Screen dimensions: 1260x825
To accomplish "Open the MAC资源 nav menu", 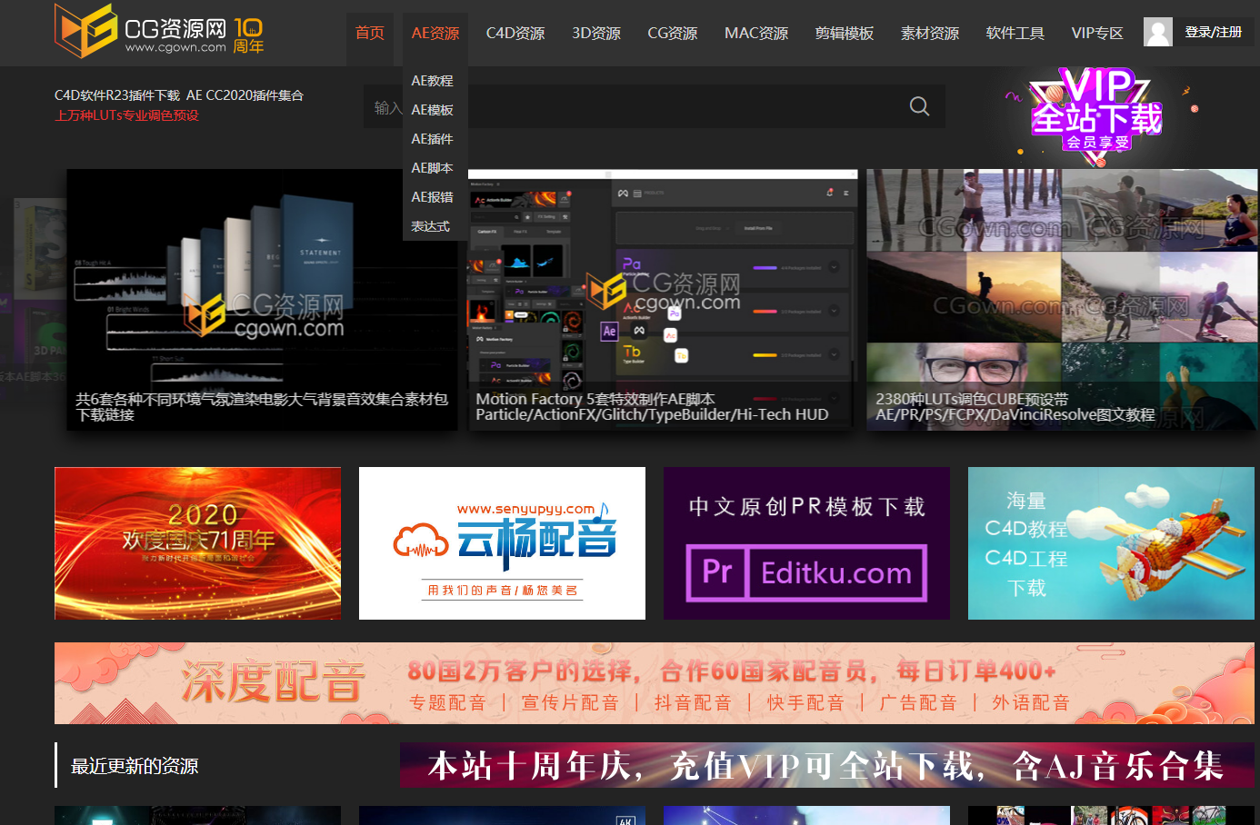I will (756, 34).
